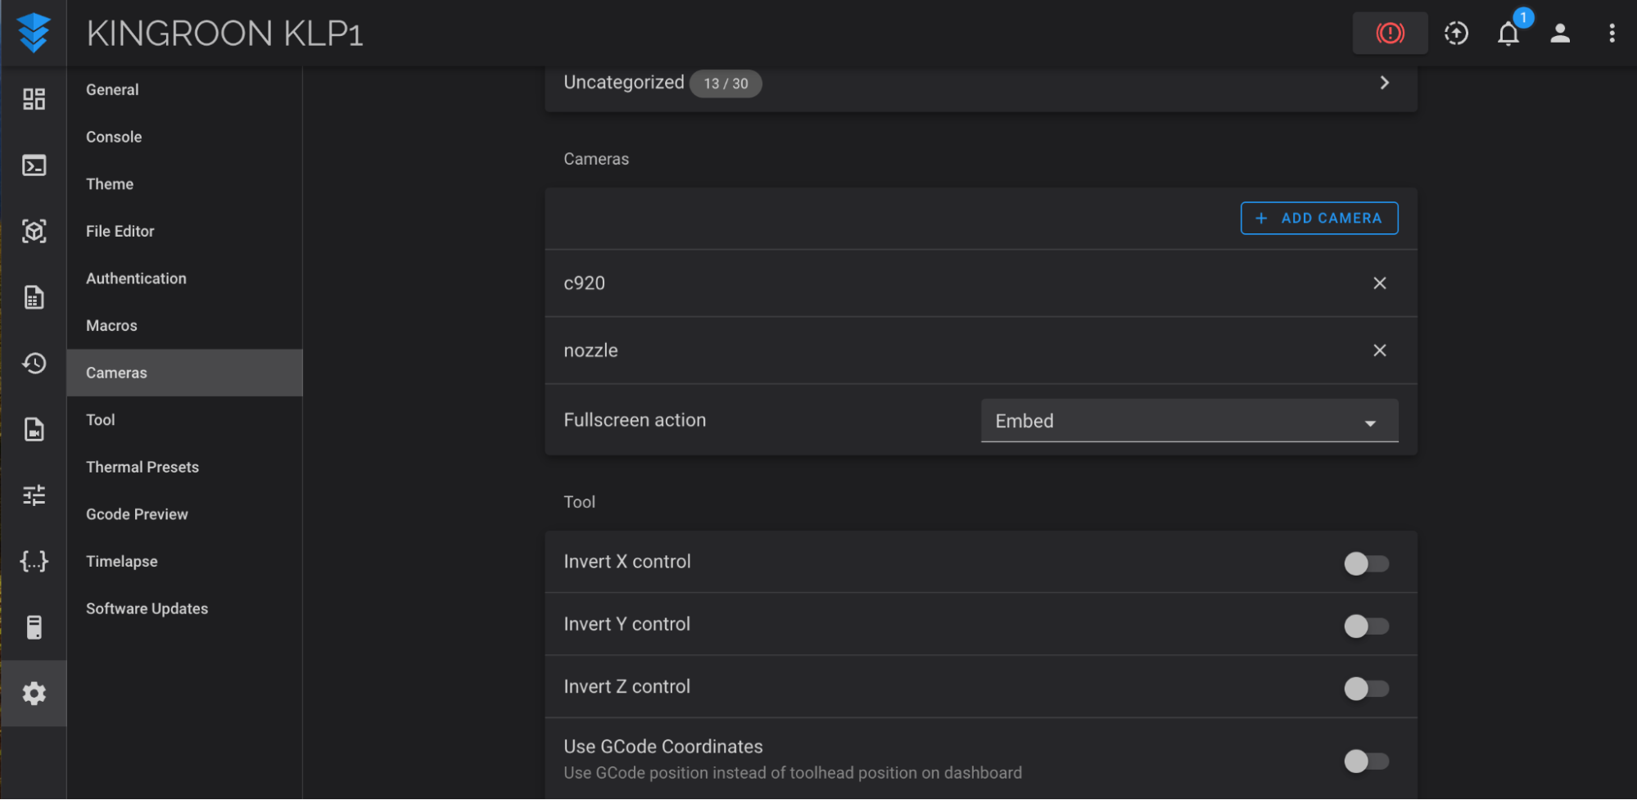The image size is (1637, 800).
Task: Toggle Invert Z control switch
Action: (1366, 689)
